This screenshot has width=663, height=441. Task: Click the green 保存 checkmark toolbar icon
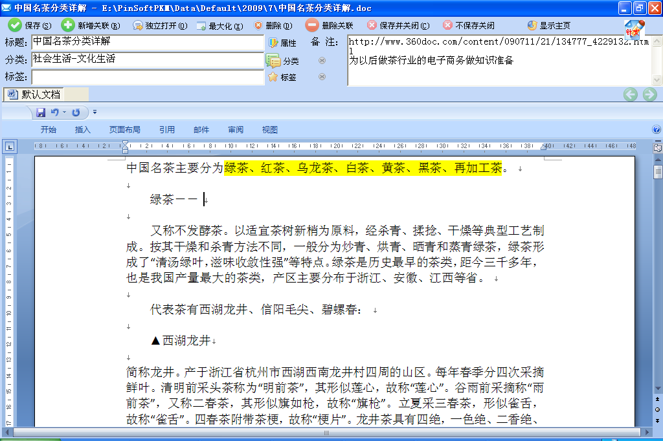pyautogui.click(x=14, y=25)
